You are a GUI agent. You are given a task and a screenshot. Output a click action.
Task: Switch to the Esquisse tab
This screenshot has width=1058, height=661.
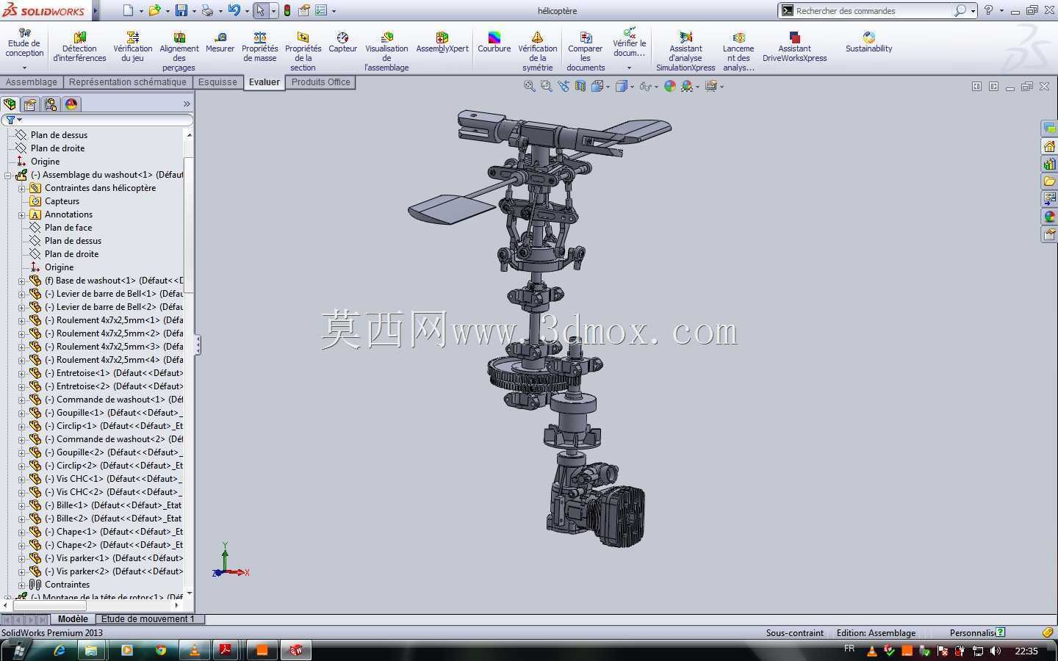217,82
